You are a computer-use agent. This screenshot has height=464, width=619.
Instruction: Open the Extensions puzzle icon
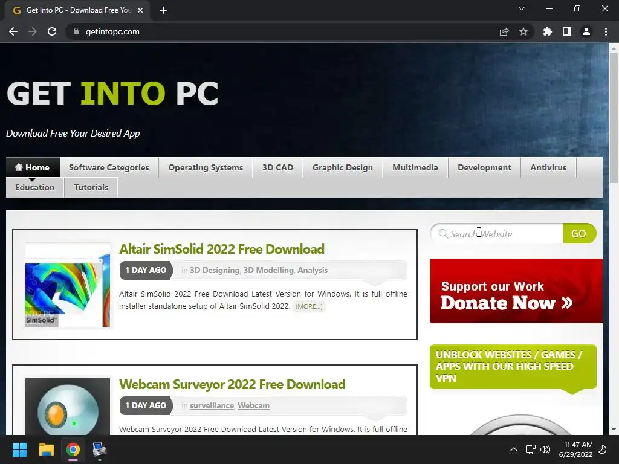(x=548, y=31)
